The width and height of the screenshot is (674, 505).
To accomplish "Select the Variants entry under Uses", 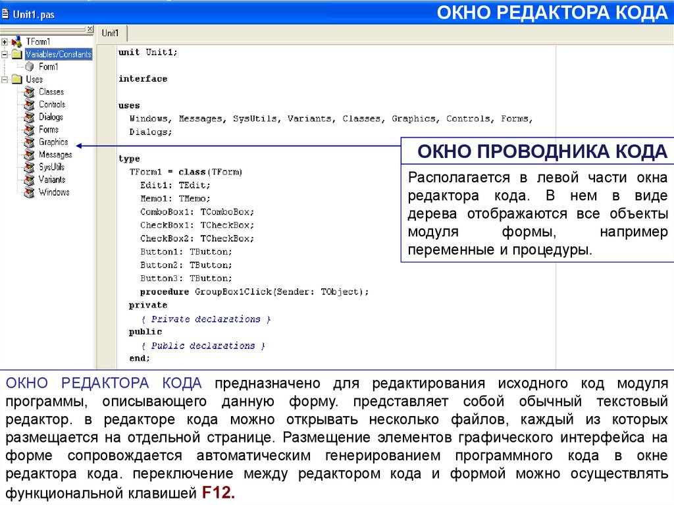I will [x=52, y=180].
